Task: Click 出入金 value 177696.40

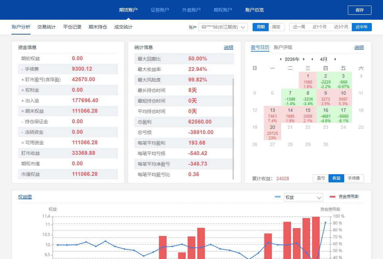Action: point(85,101)
